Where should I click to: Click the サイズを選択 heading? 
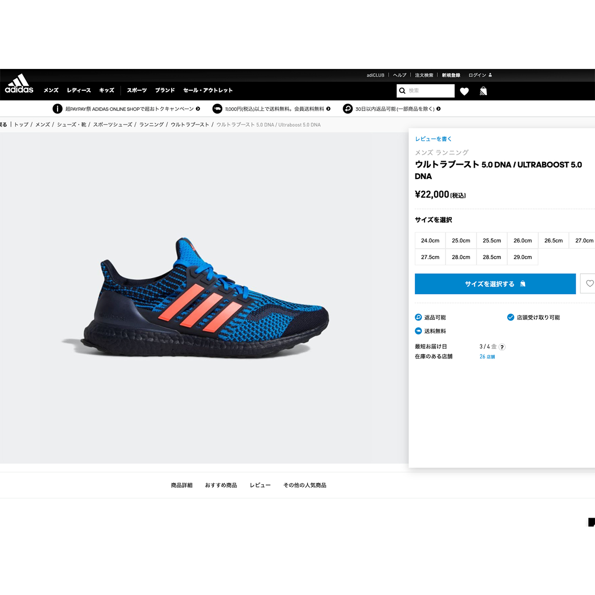tap(433, 220)
